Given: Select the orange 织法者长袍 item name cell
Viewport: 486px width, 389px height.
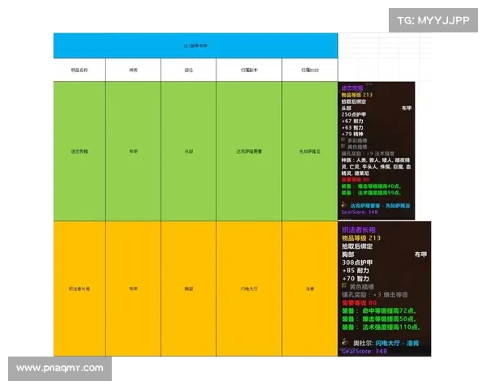Looking at the screenshot, I should pos(79,289).
